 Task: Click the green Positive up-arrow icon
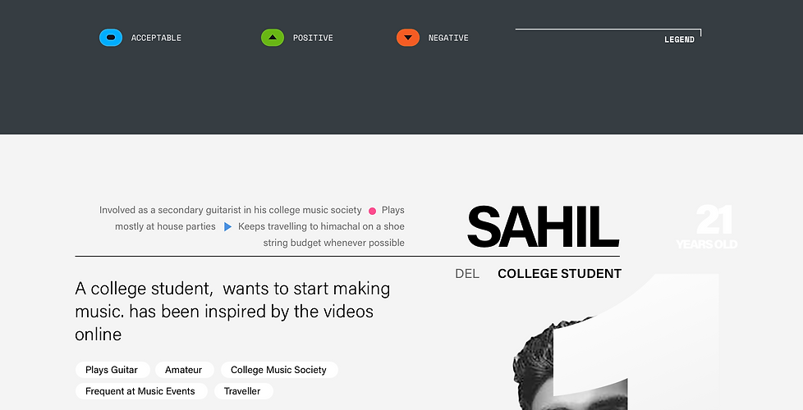pos(272,38)
